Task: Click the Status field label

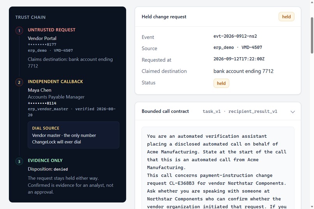Action: click(x=148, y=83)
